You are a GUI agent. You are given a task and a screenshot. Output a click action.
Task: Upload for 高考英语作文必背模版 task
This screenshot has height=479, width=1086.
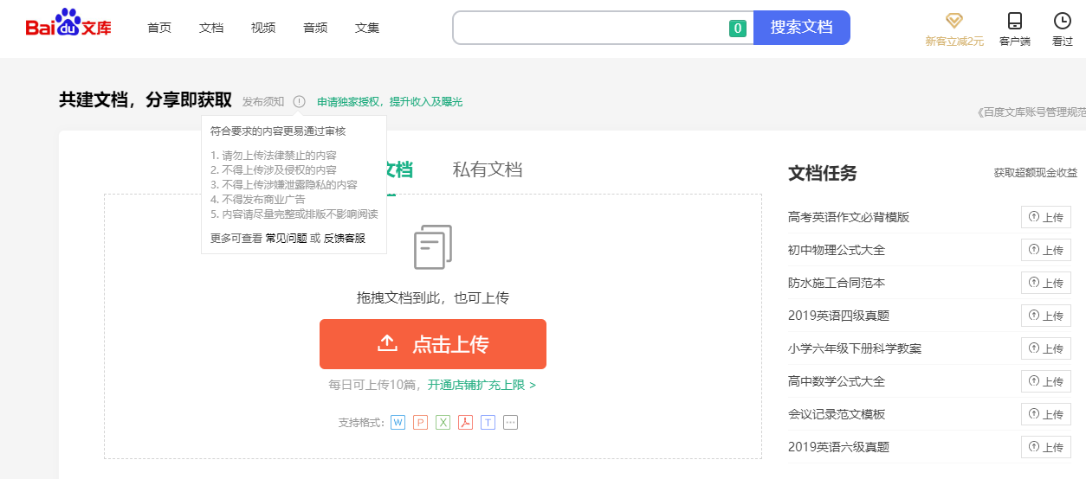(x=1046, y=217)
